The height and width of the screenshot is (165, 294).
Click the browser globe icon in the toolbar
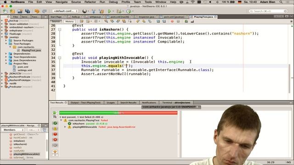click(85, 11)
